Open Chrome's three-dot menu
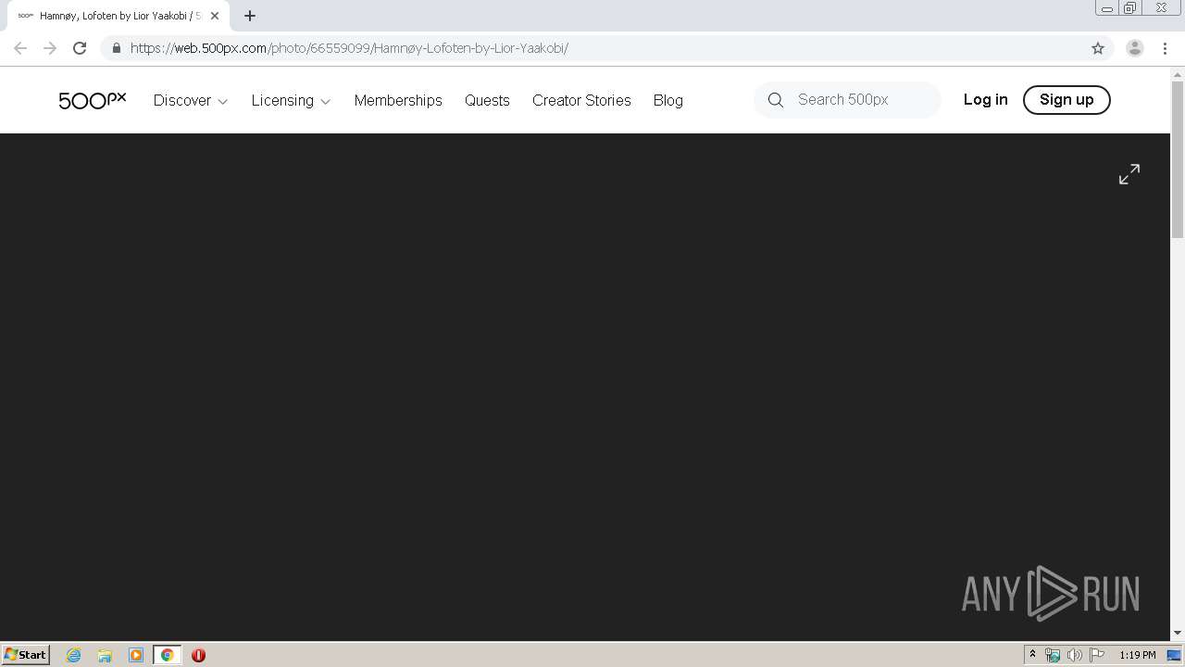 tap(1165, 48)
